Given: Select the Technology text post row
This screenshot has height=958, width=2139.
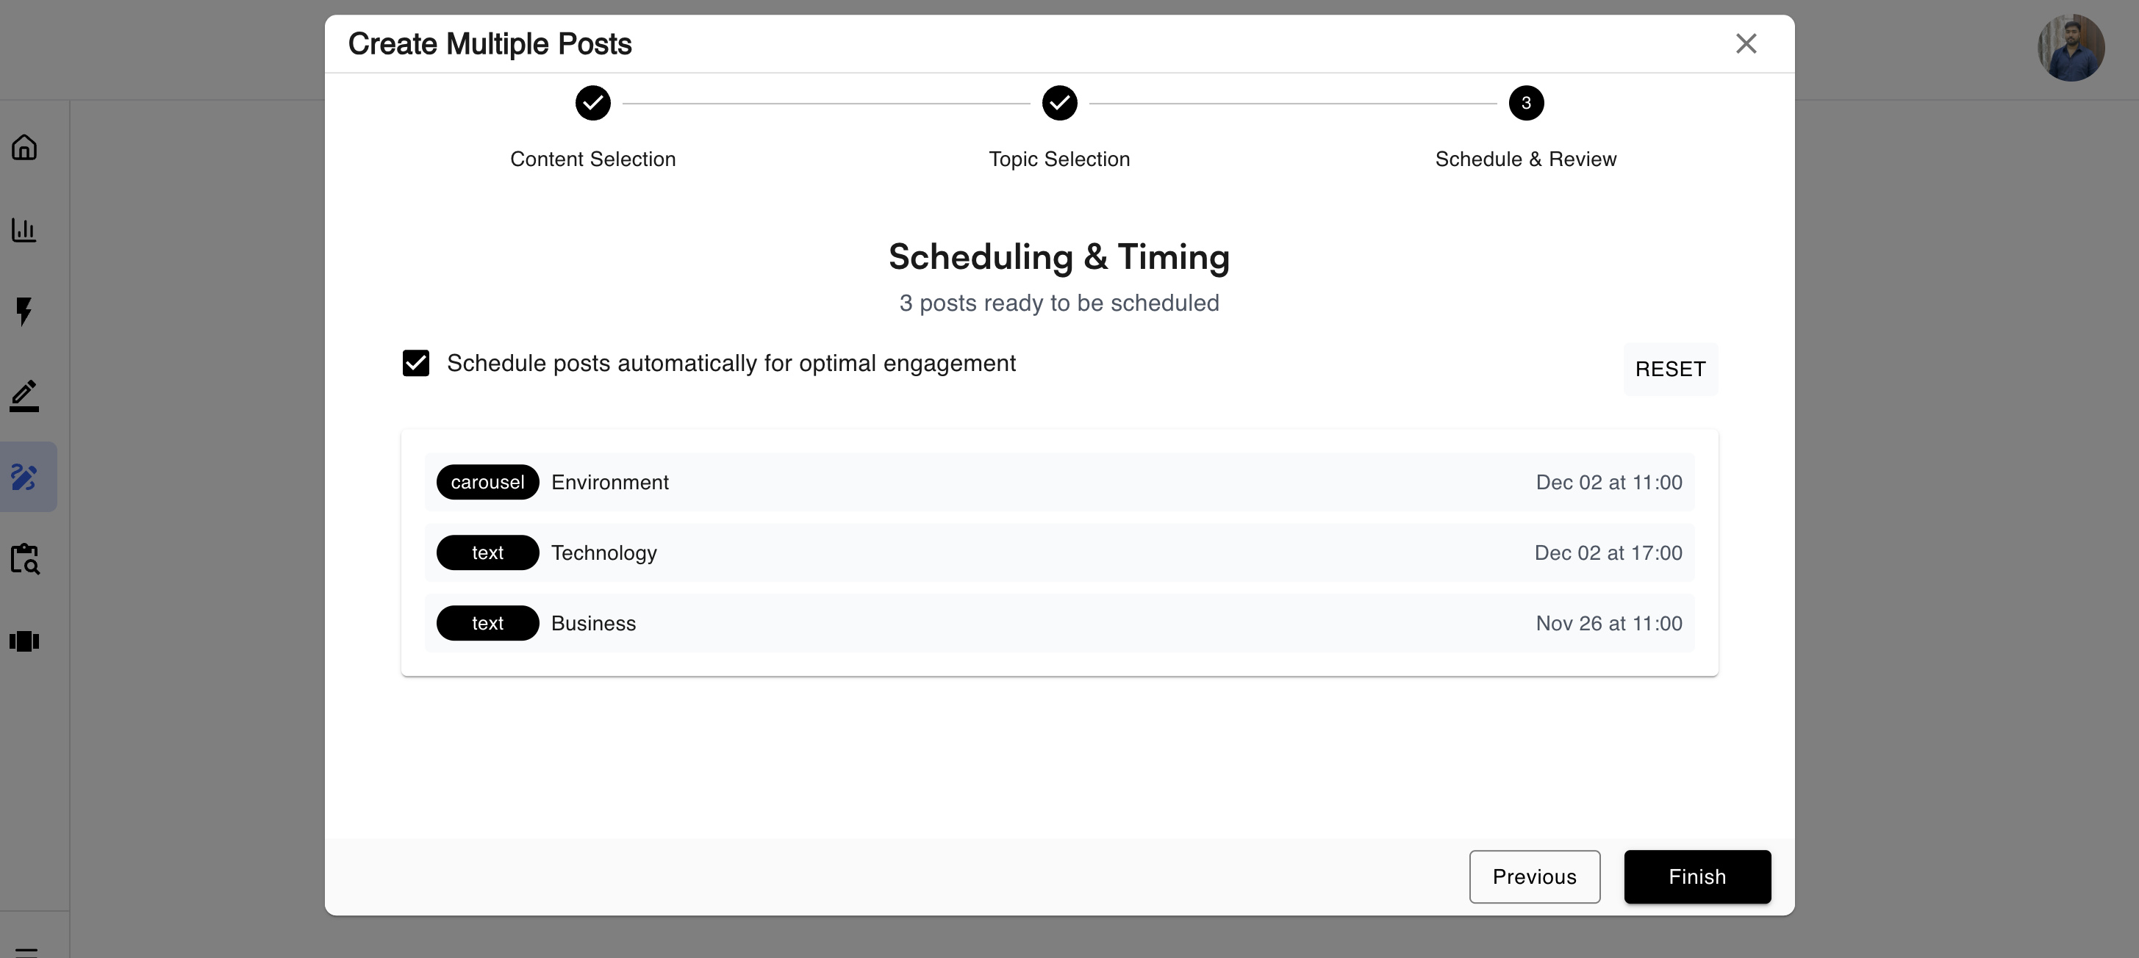Looking at the screenshot, I should [1058, 553].
